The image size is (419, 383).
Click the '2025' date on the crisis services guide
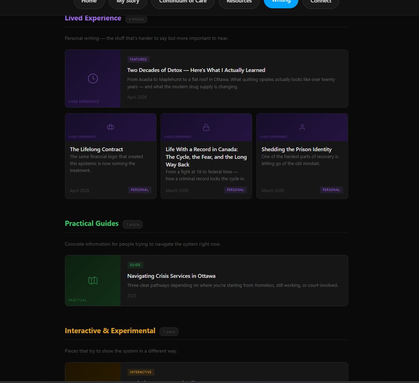132,296
